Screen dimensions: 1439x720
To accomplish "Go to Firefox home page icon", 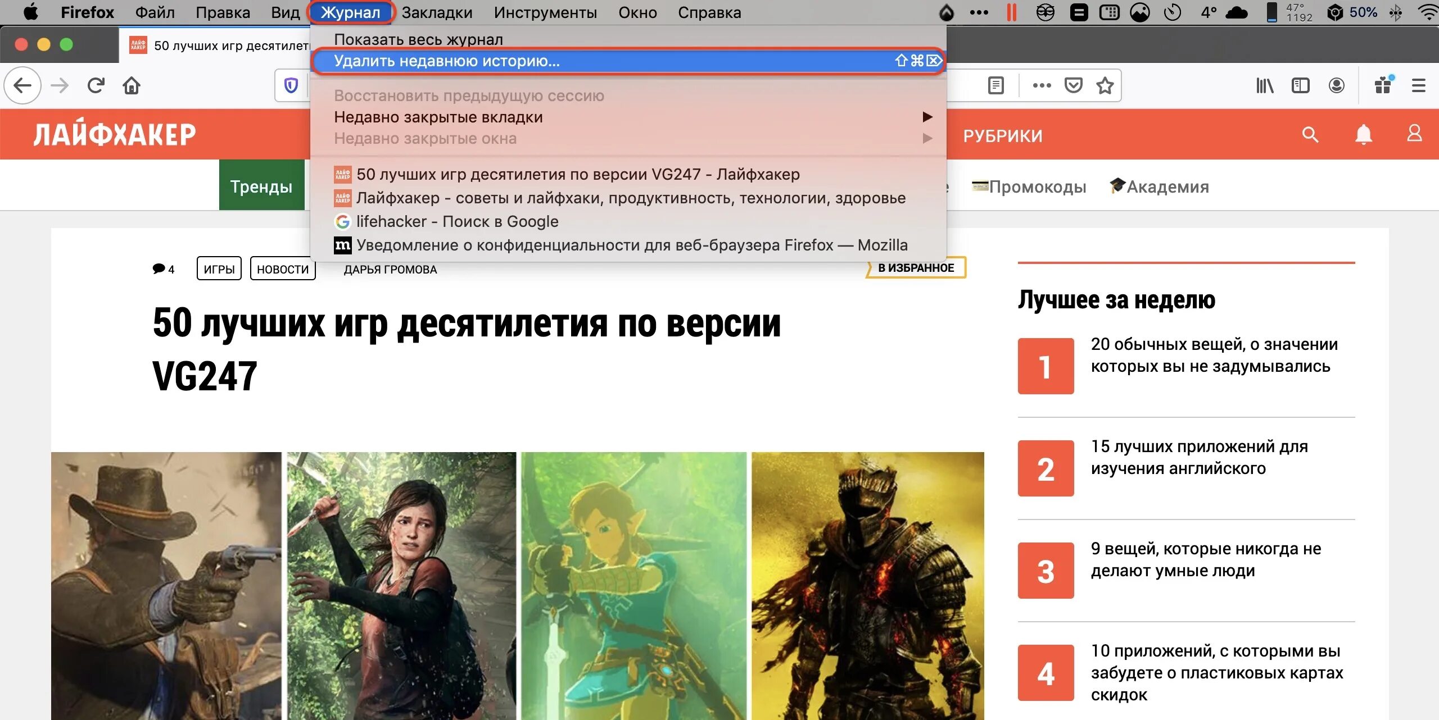I will [132, 85].
